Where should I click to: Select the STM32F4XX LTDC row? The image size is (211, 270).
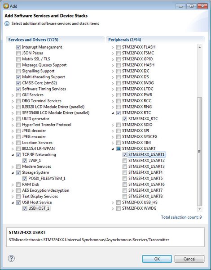[138, 89]
